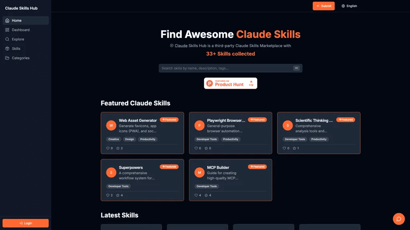
Task: Open the chat support bubble
Action: [x=399, y=219]
